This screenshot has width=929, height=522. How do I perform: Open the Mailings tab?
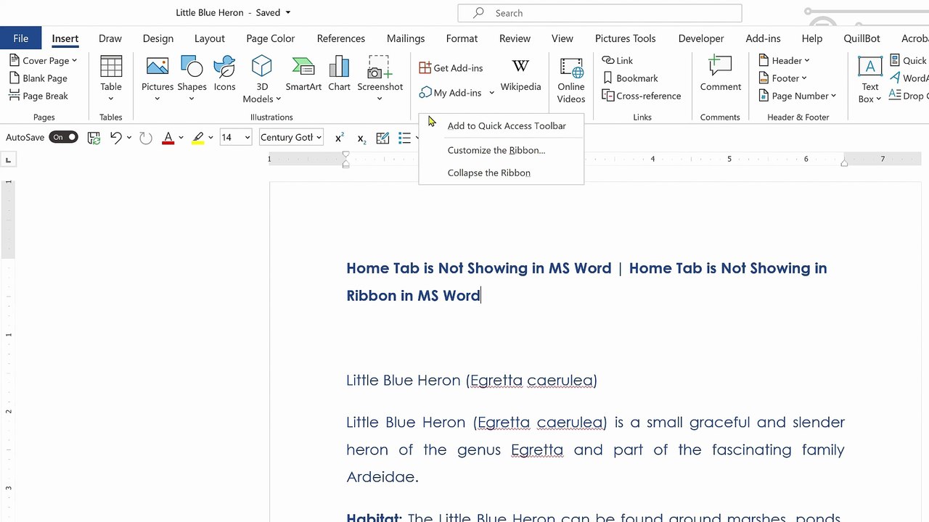(x=406, y=38)
